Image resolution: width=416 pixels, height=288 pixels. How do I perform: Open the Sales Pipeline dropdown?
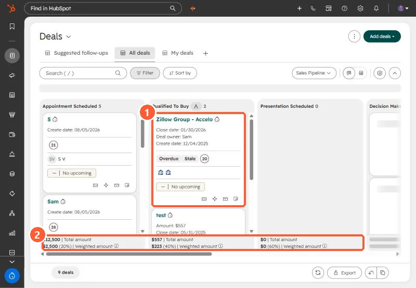[x=314, y=73]
